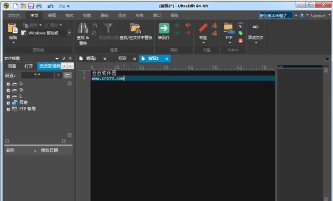Screen dimensions: 333x201
Task: Click the 书签 bookmark icon
Action: point(203,28)
